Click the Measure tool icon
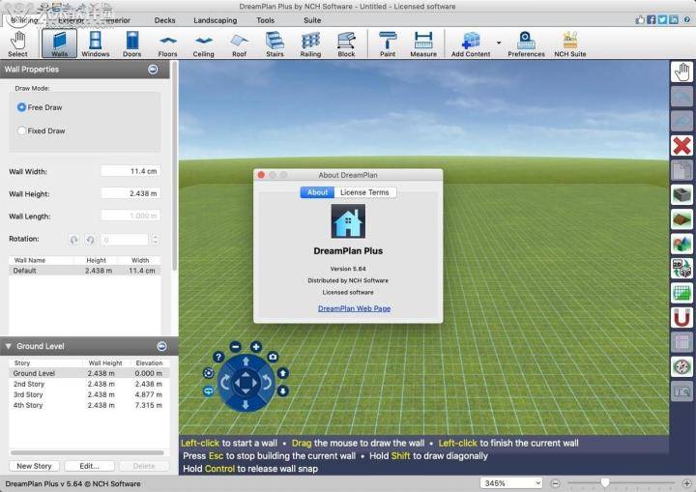This screenshot has width=696, height=492. tap(422, 43)
